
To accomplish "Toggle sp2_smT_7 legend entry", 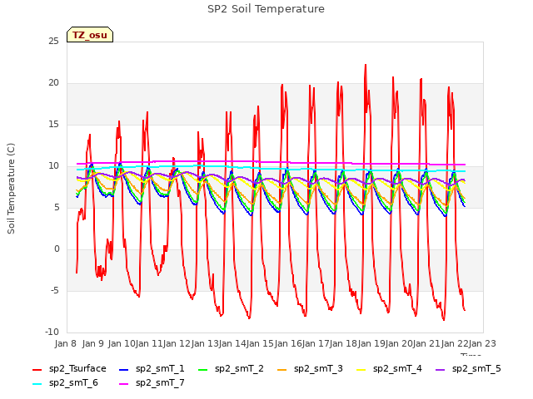I will click(x=152, y=383).
